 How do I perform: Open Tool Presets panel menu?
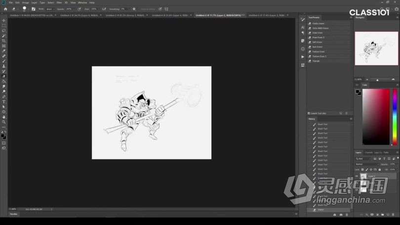tap(351, 17)
